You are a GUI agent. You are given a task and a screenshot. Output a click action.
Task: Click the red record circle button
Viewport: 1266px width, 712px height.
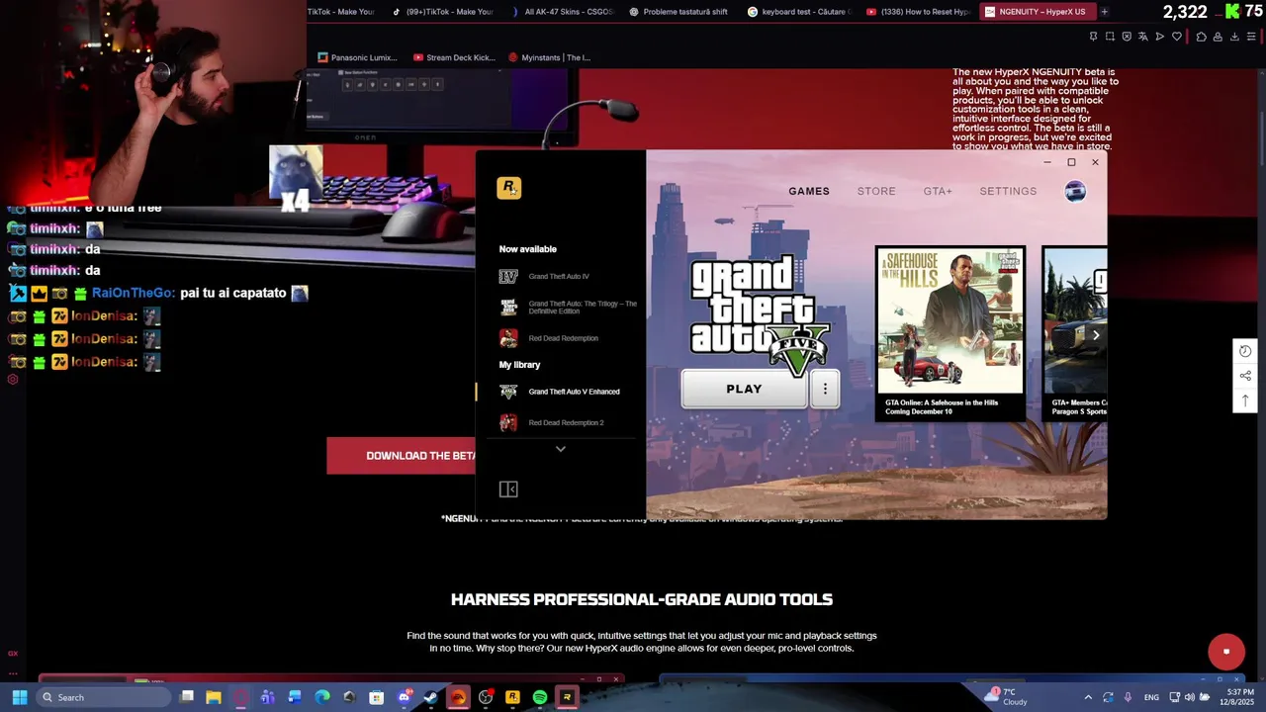click(1226, 651)
